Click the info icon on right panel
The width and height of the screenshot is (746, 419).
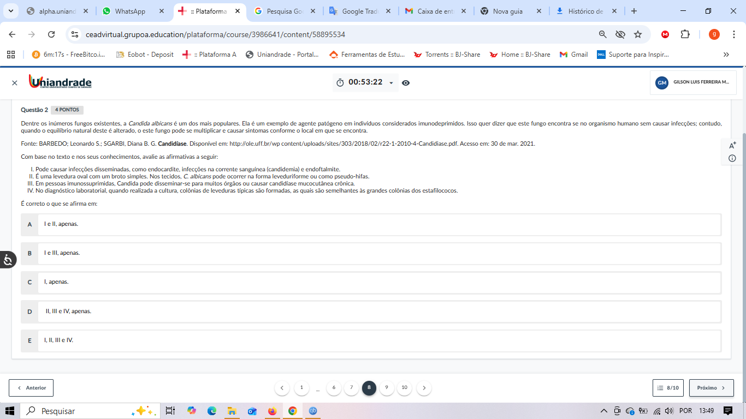pos(732,158)
